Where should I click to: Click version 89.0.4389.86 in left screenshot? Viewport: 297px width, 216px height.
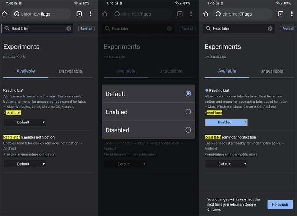[14, 57]
